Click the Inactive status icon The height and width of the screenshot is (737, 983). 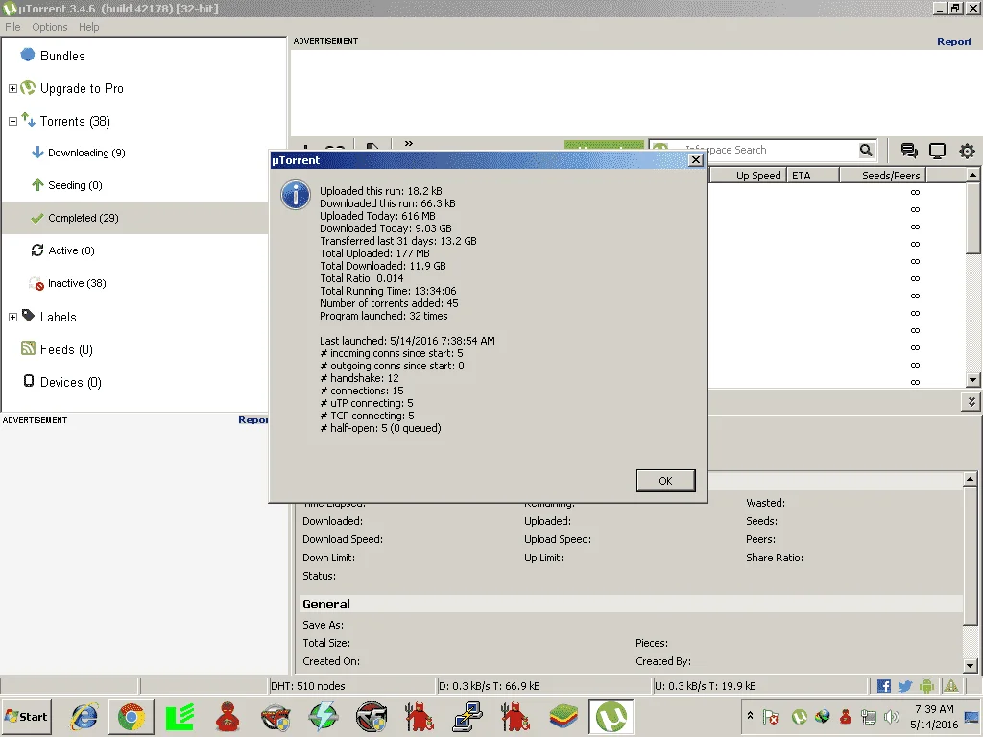[37, 283]
